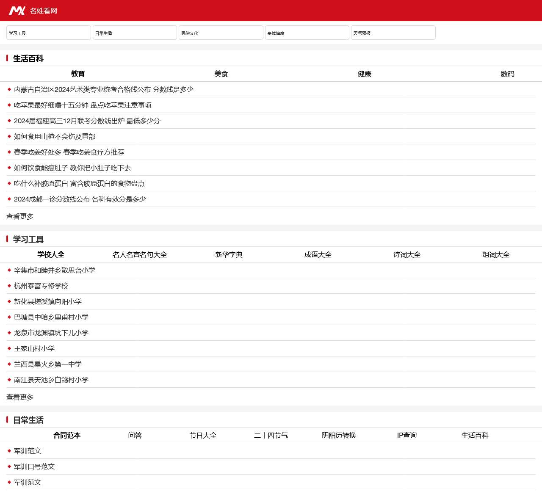
Task: Select the 教育 tab in 生活百科
Action: coord(78,74)
